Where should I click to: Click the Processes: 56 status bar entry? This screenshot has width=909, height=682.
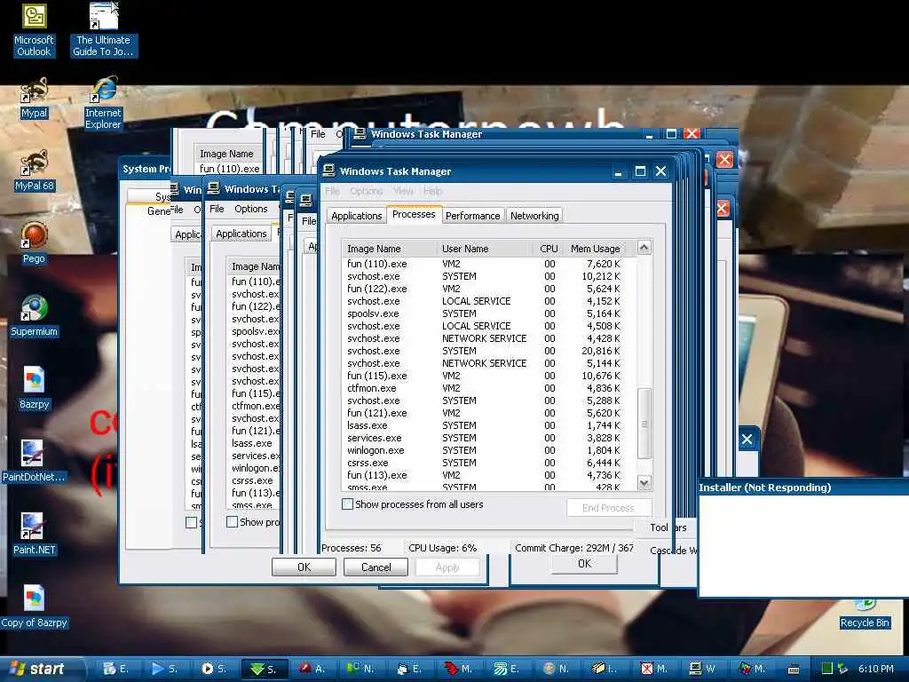[x=352, y=548]
